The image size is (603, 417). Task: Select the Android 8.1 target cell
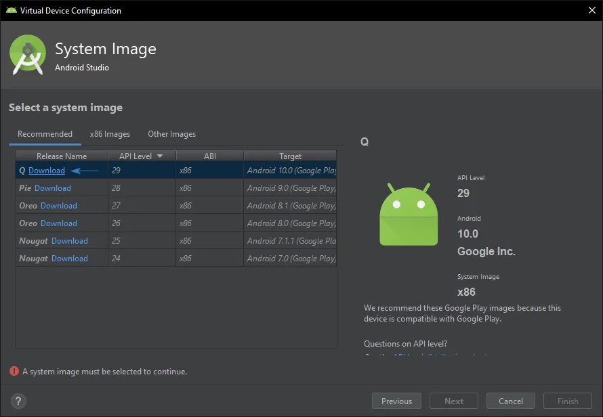291,206
